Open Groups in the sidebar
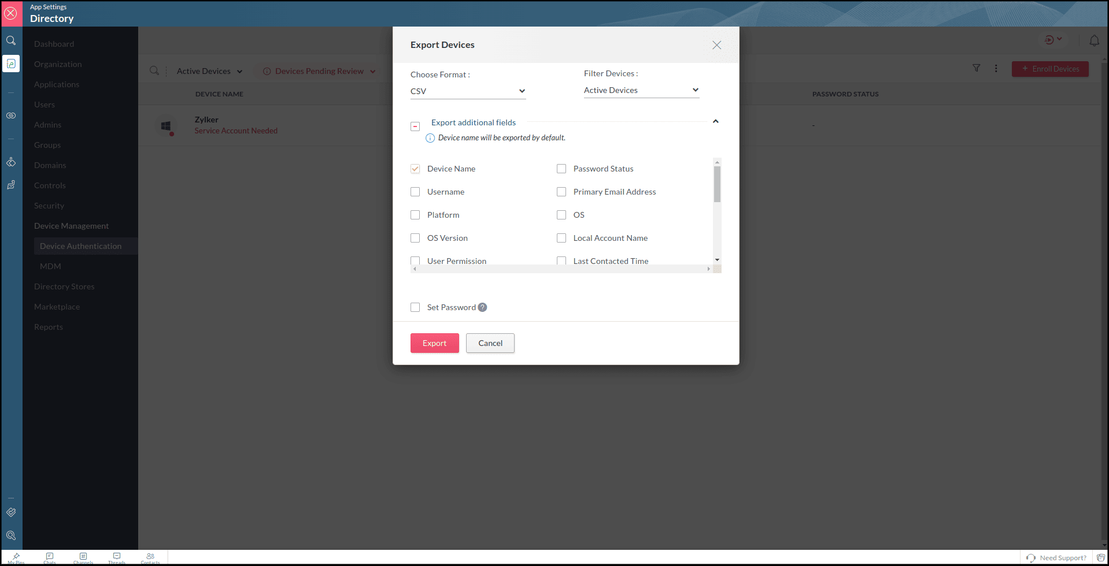The width and height of the screenshot is (1109, 566). [47, 145]
